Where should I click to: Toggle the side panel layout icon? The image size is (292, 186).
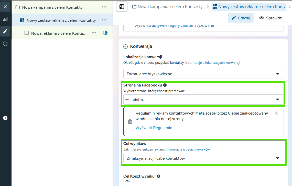(122, 7)
